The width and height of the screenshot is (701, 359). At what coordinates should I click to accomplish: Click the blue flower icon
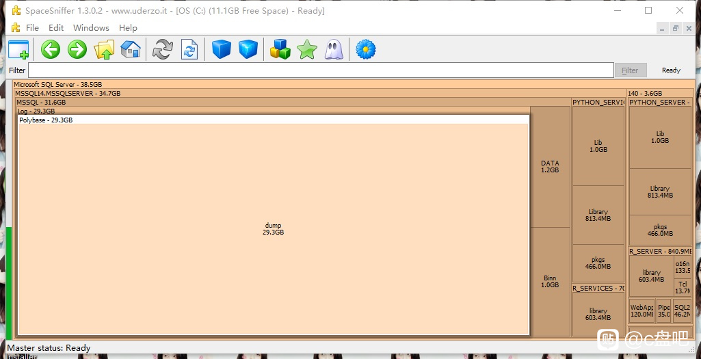click(x=366, y=49)
